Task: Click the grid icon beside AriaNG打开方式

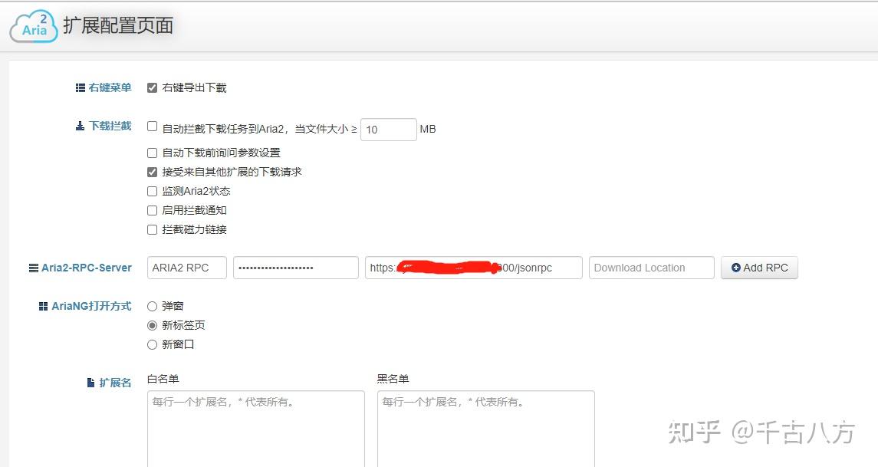Action: click(44, 305)
